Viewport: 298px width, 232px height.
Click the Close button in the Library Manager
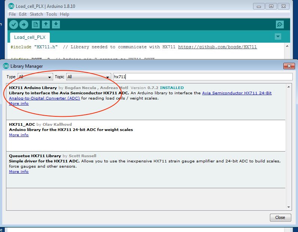[x=280, y=217]
